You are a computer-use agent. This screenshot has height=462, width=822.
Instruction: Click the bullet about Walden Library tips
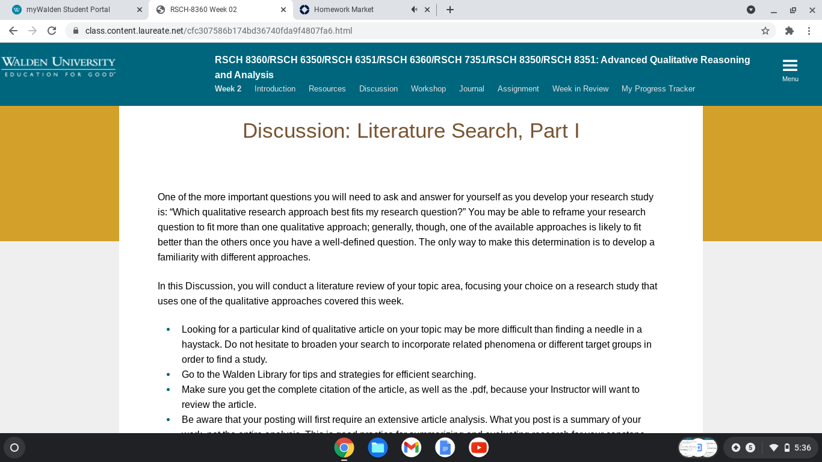[329, 374]
